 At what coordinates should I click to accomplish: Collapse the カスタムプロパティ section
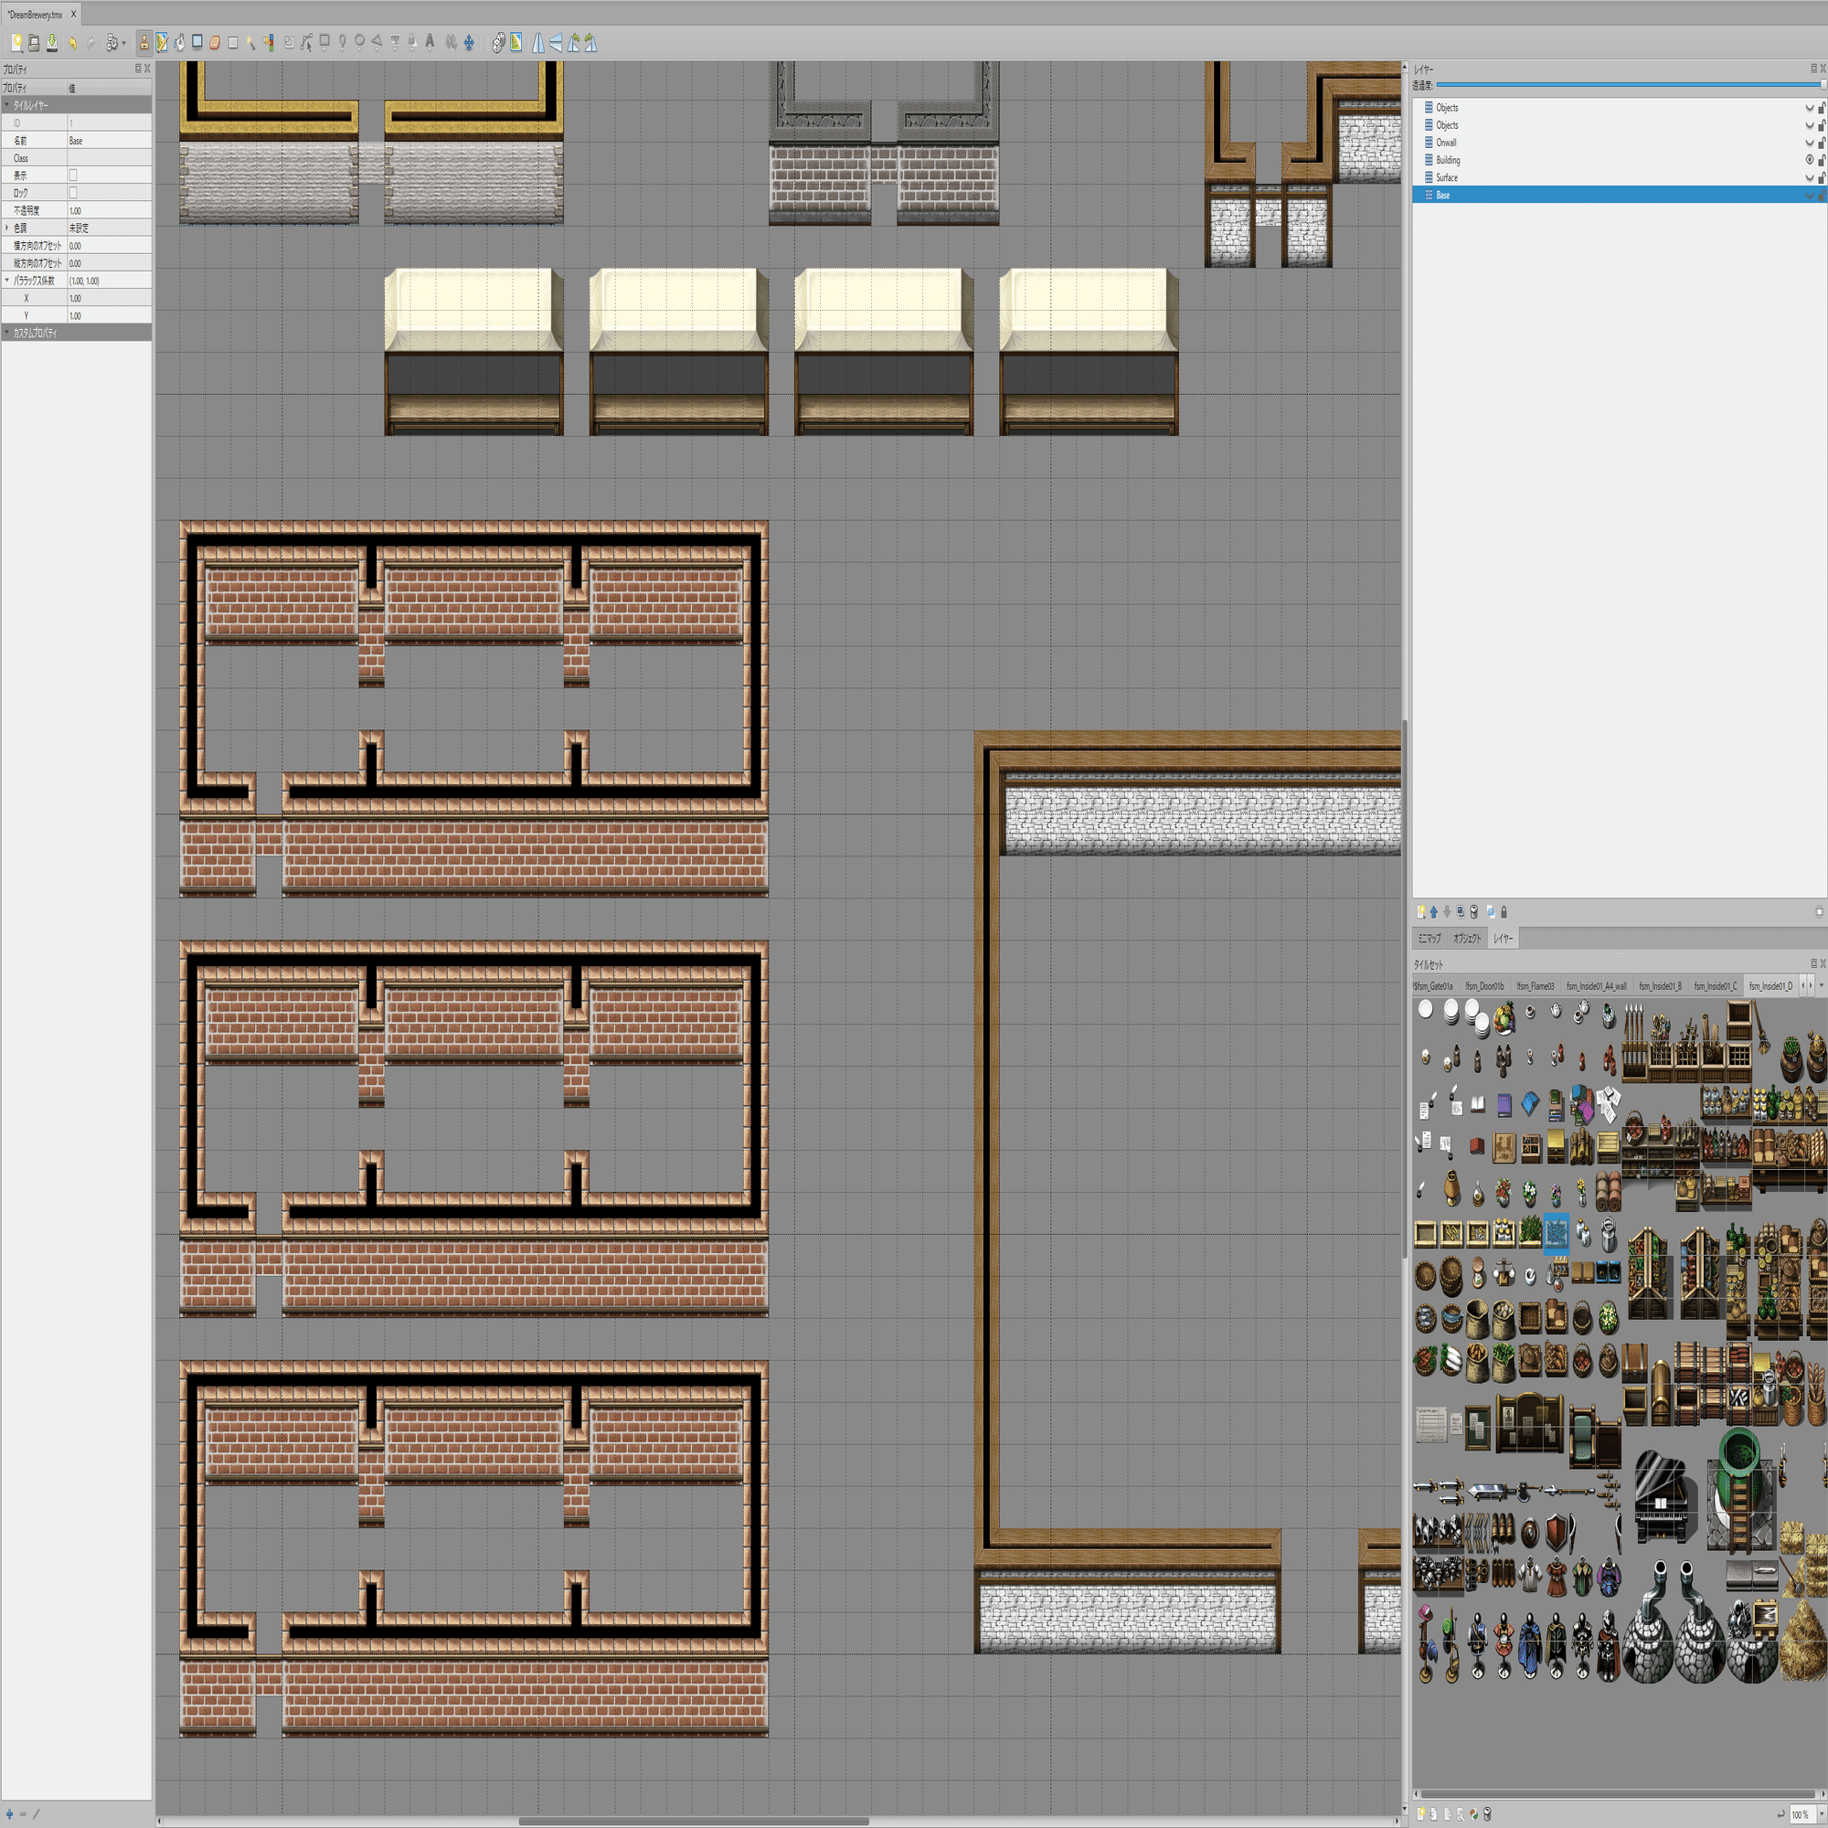7,333
